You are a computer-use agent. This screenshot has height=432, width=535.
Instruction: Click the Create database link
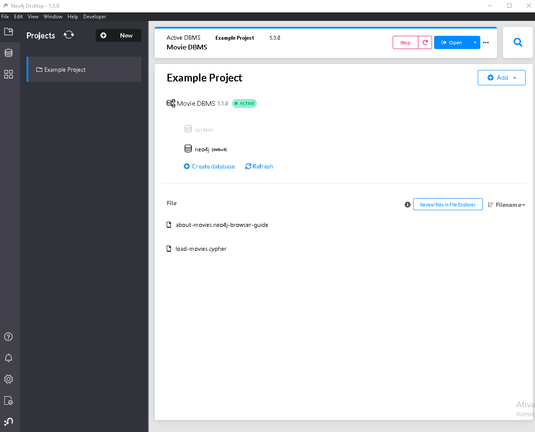point(209,166)
